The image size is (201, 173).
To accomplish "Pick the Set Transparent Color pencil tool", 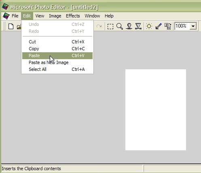I will [159, 26].
